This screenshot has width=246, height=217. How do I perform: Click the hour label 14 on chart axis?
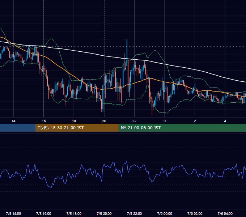[13, 121]
